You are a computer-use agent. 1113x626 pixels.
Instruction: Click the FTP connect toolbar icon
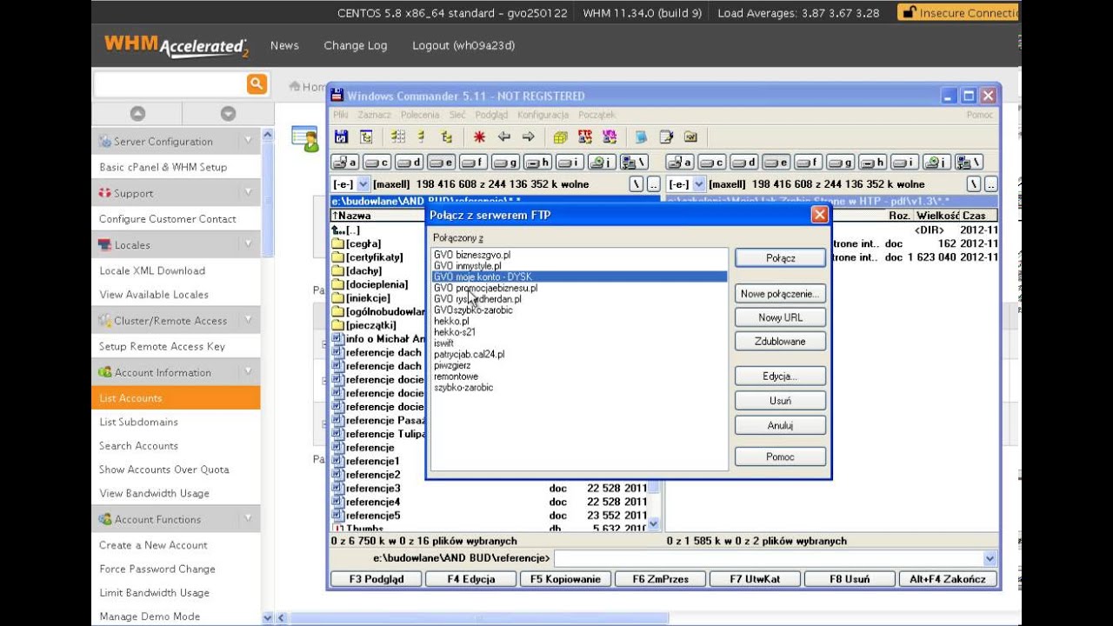(x=585, y=137)
